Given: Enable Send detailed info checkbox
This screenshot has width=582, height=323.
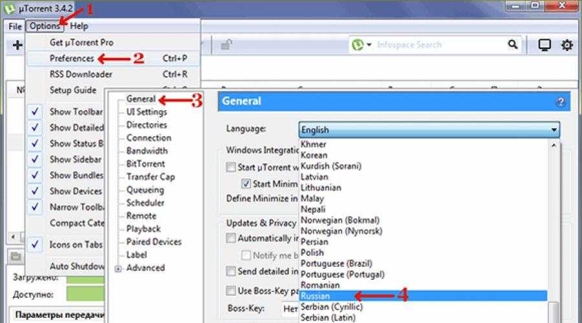Looking at the screenshot, I should [230, 271].
